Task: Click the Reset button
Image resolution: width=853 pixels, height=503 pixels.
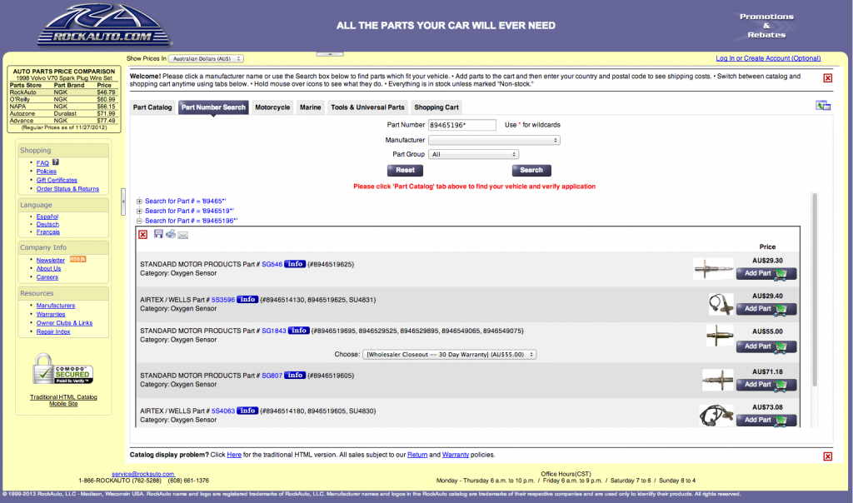Action: [406, 170]
